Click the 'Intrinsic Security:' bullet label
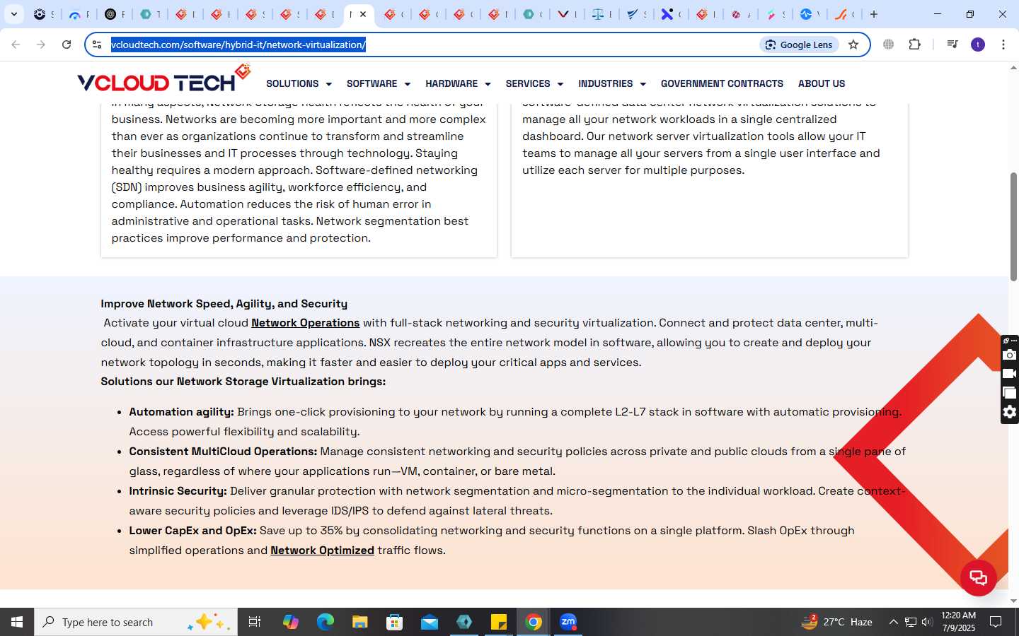Screen dimensions: 1019x636 pyautogui.click(x=178, y=491)
